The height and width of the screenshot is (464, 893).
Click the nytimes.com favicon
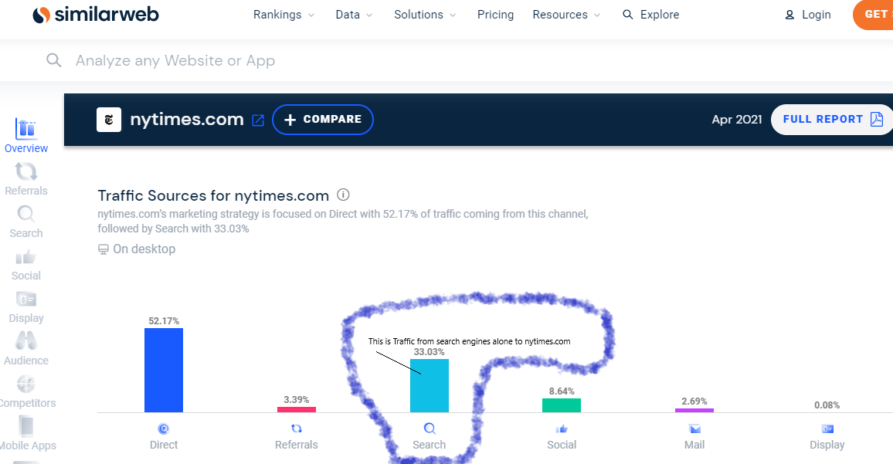109,120
